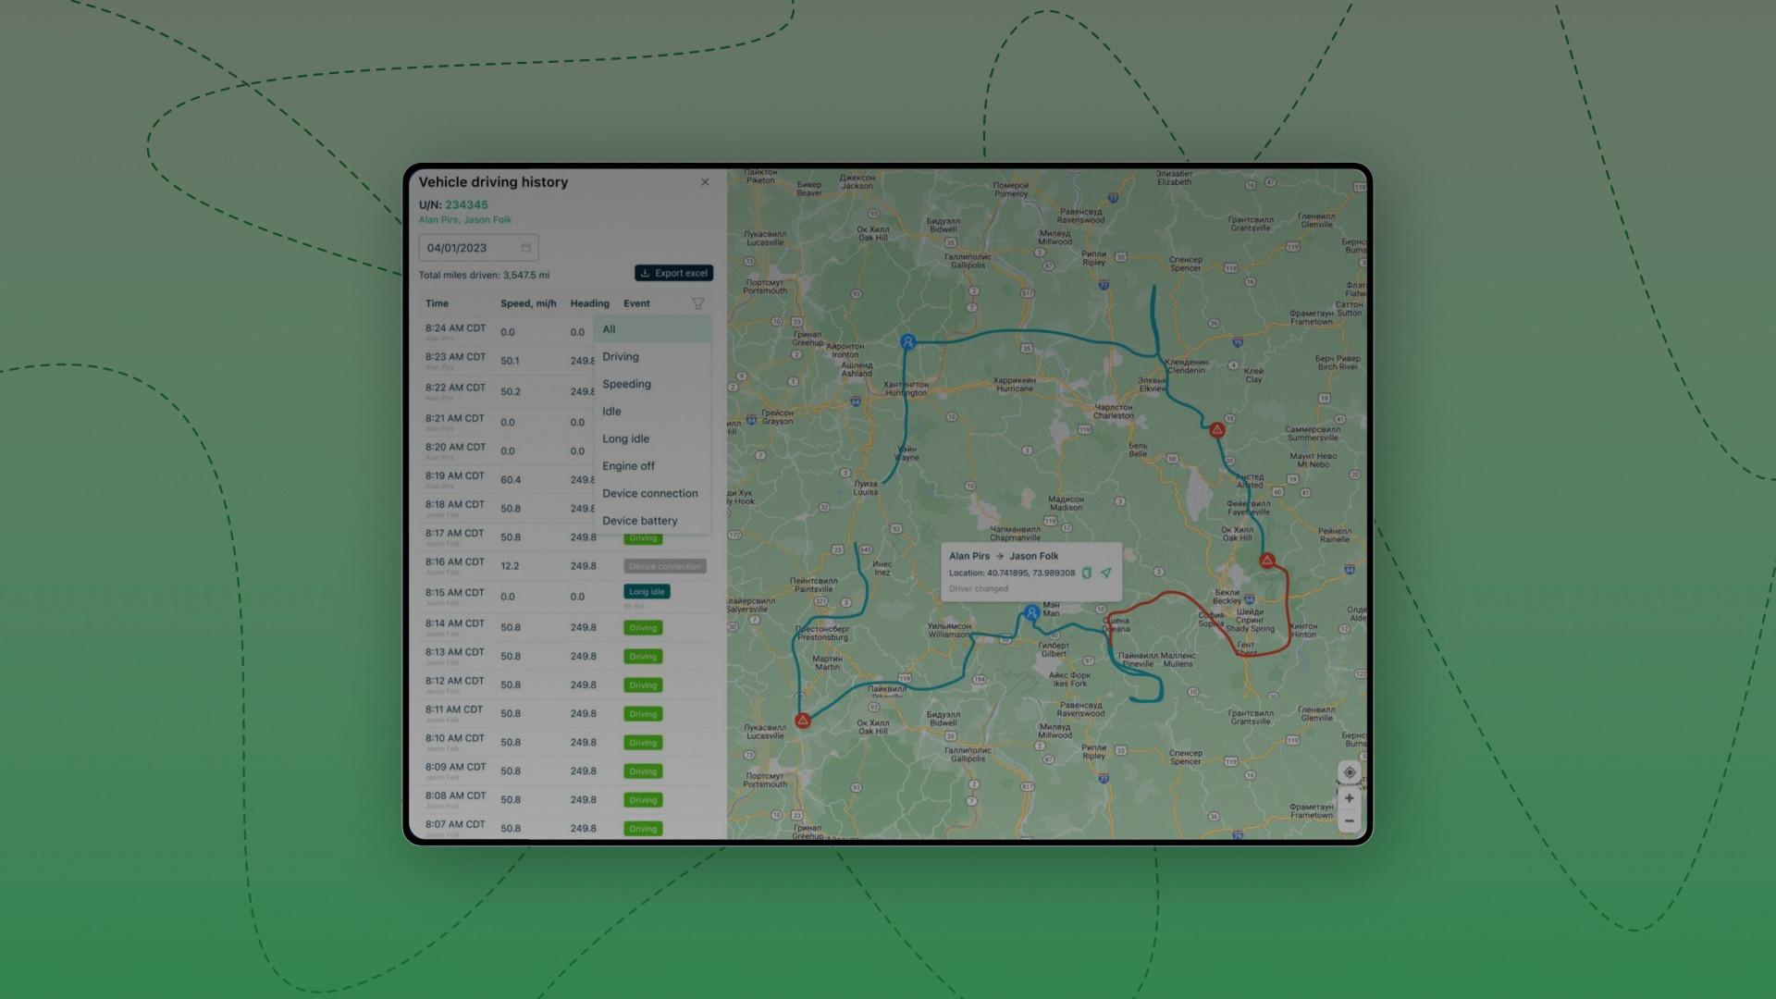The height and width of the screenshot is (999, 1776).
Task: Select Driving in the event filter menu
Action: pyautogui.click(x=620, y=356)
